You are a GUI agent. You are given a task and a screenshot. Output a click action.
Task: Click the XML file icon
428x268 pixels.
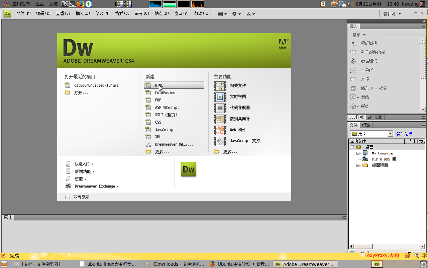tap(148, 137)
